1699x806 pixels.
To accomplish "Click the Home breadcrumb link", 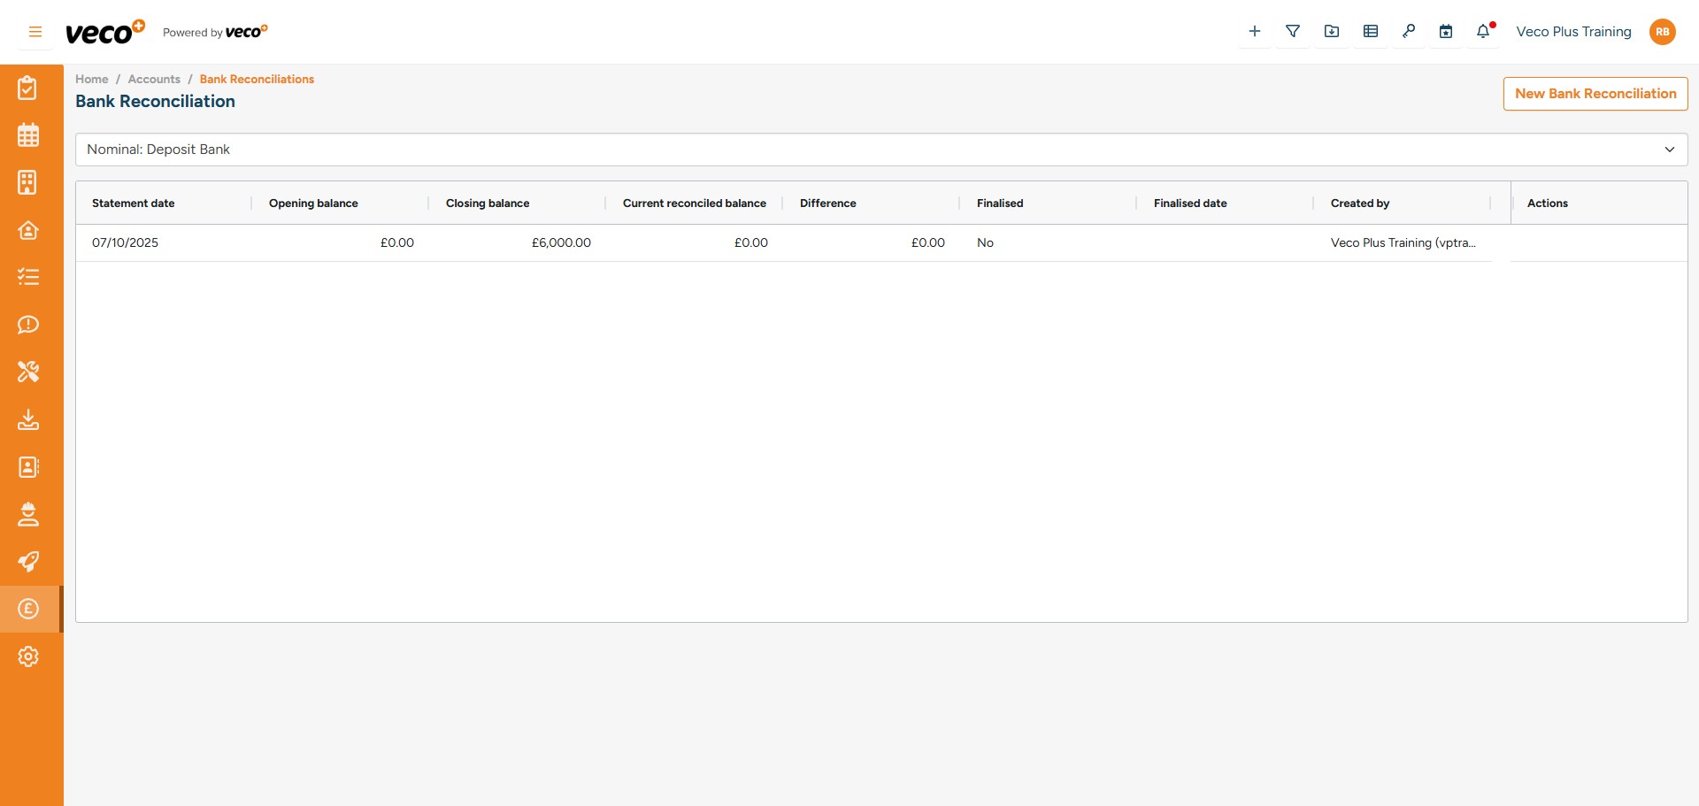I will point(91,79).
